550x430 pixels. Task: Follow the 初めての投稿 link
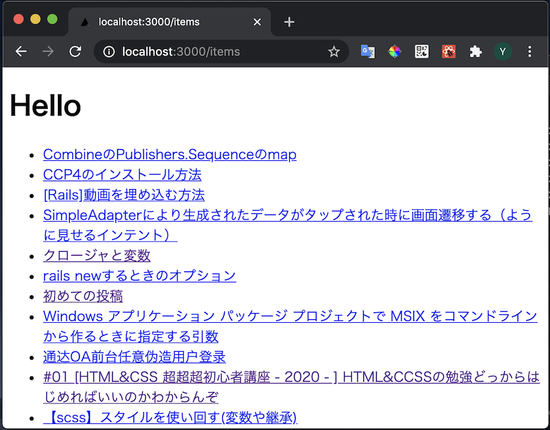click(x=83, y=296)
